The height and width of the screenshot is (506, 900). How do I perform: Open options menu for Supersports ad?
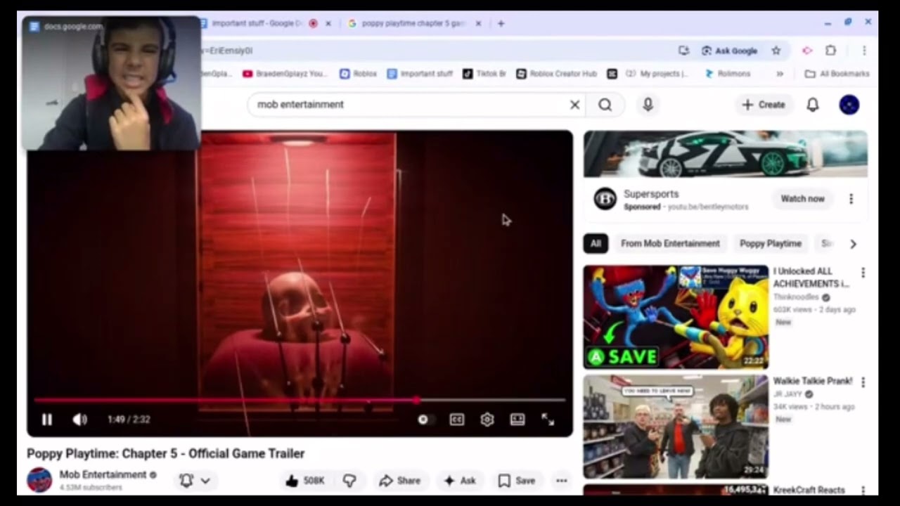pos(851,199)
